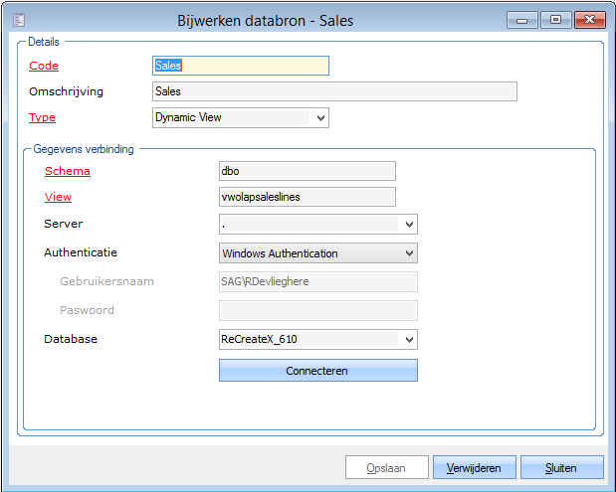Expand the Database dropdown showing ReCreateX_610
This screenshot has width=616, height=492.
click(408, 340)
